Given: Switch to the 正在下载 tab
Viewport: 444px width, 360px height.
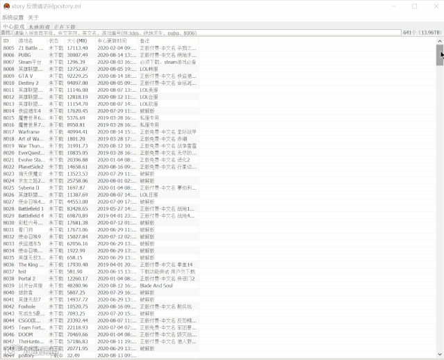Looking at the screenshot, I should click(65, 27).
